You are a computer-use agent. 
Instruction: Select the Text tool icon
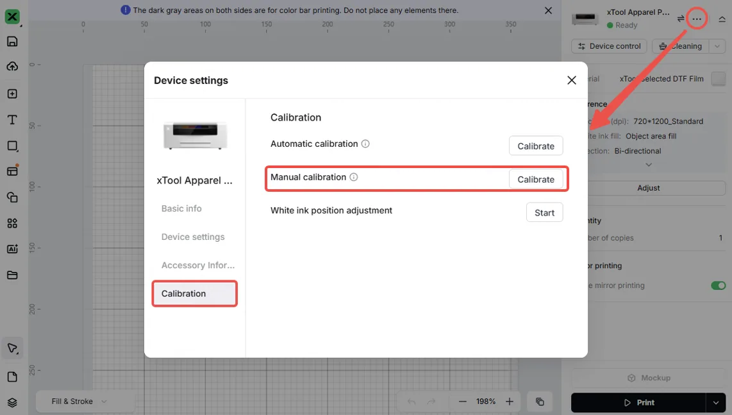coord(12,120)
